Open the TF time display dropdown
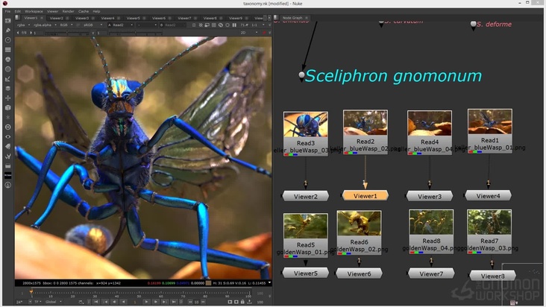The height and width of the screenshot is (307, 546). [37, 302]
